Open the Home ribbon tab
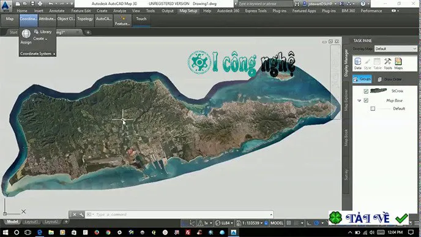 [22, 11]
